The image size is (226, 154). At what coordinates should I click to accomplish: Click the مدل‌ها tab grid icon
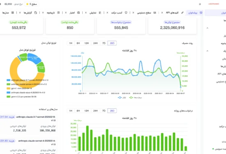tap(13, 13)
